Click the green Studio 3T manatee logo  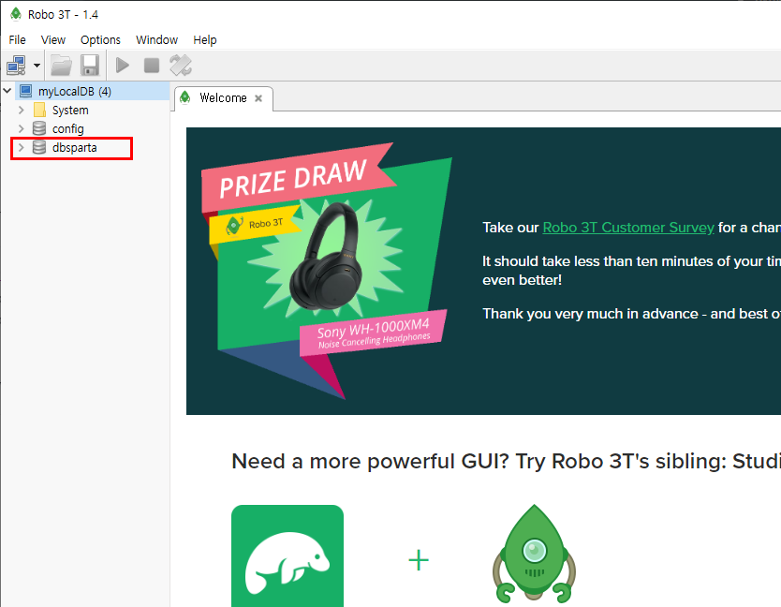point(287,555)
